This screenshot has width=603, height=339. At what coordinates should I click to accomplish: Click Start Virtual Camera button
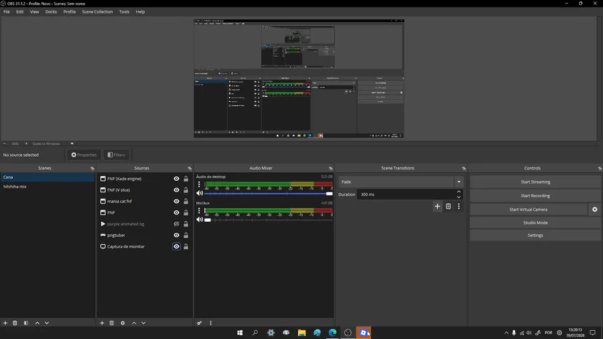(x=529, y=210)
